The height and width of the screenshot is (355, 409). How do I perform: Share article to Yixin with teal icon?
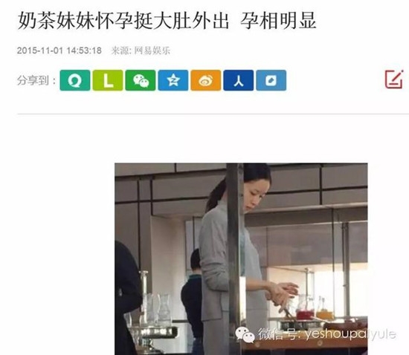pos(75,80)
